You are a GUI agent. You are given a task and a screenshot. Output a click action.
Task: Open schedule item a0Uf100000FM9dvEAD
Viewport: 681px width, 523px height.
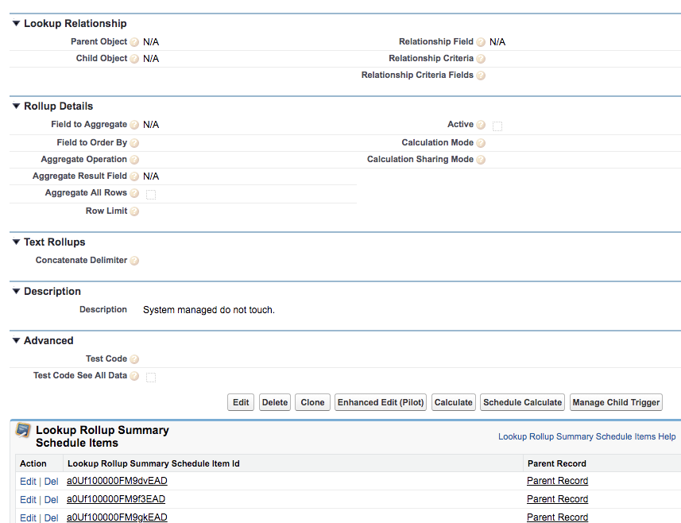click(115, 481)
